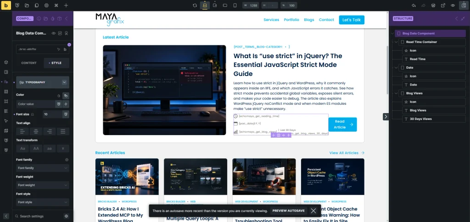Screen dimensions: 470x222
Task: Select the mobile portrait breakpoint icon
Action: pos(235,5)
